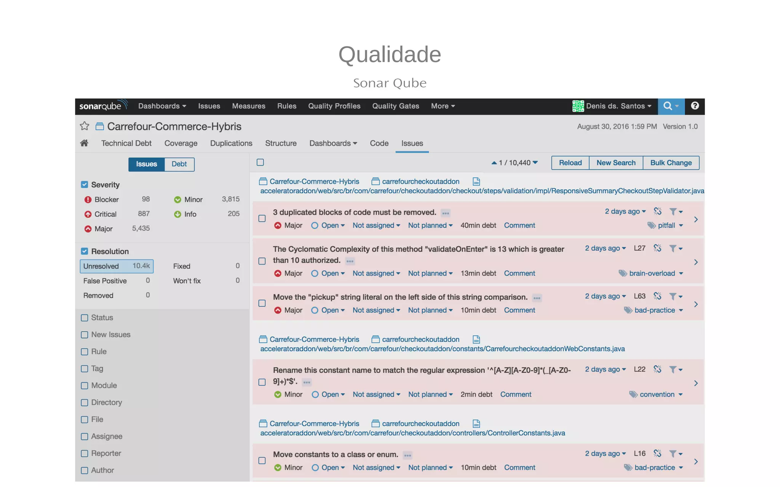This screenshot has height=487, width=780.
Task: Click Comment on the duplicated blocks issue
Action: (x=519, y=225)
